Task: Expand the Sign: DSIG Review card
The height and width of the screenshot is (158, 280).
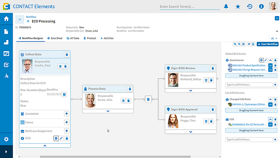Action: (191, 90)
